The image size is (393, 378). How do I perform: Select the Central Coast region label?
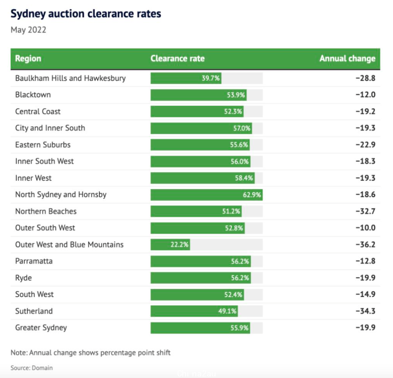[x=38, y=111]
